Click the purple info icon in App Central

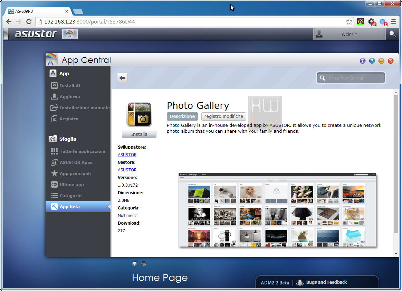point(363,61)
